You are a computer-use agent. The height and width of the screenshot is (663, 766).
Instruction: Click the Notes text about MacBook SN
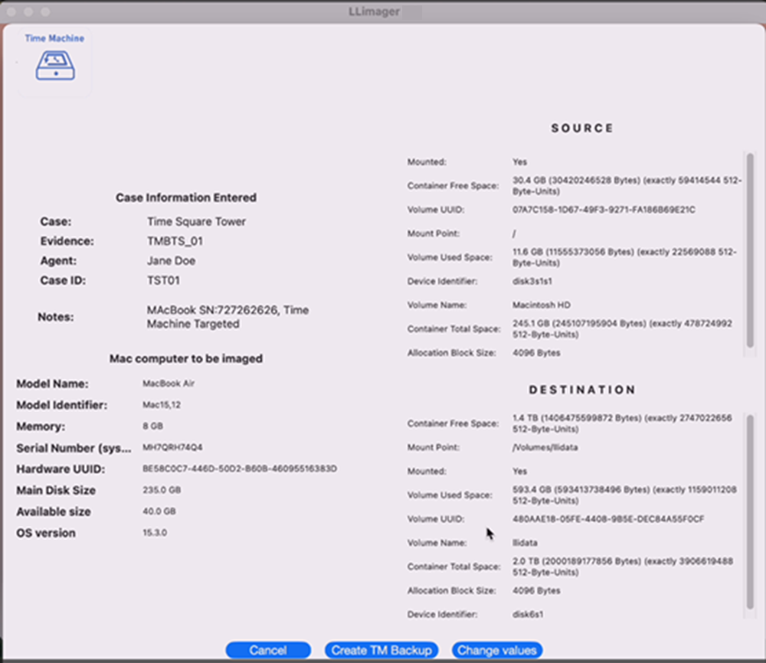(x=228, y=316)
